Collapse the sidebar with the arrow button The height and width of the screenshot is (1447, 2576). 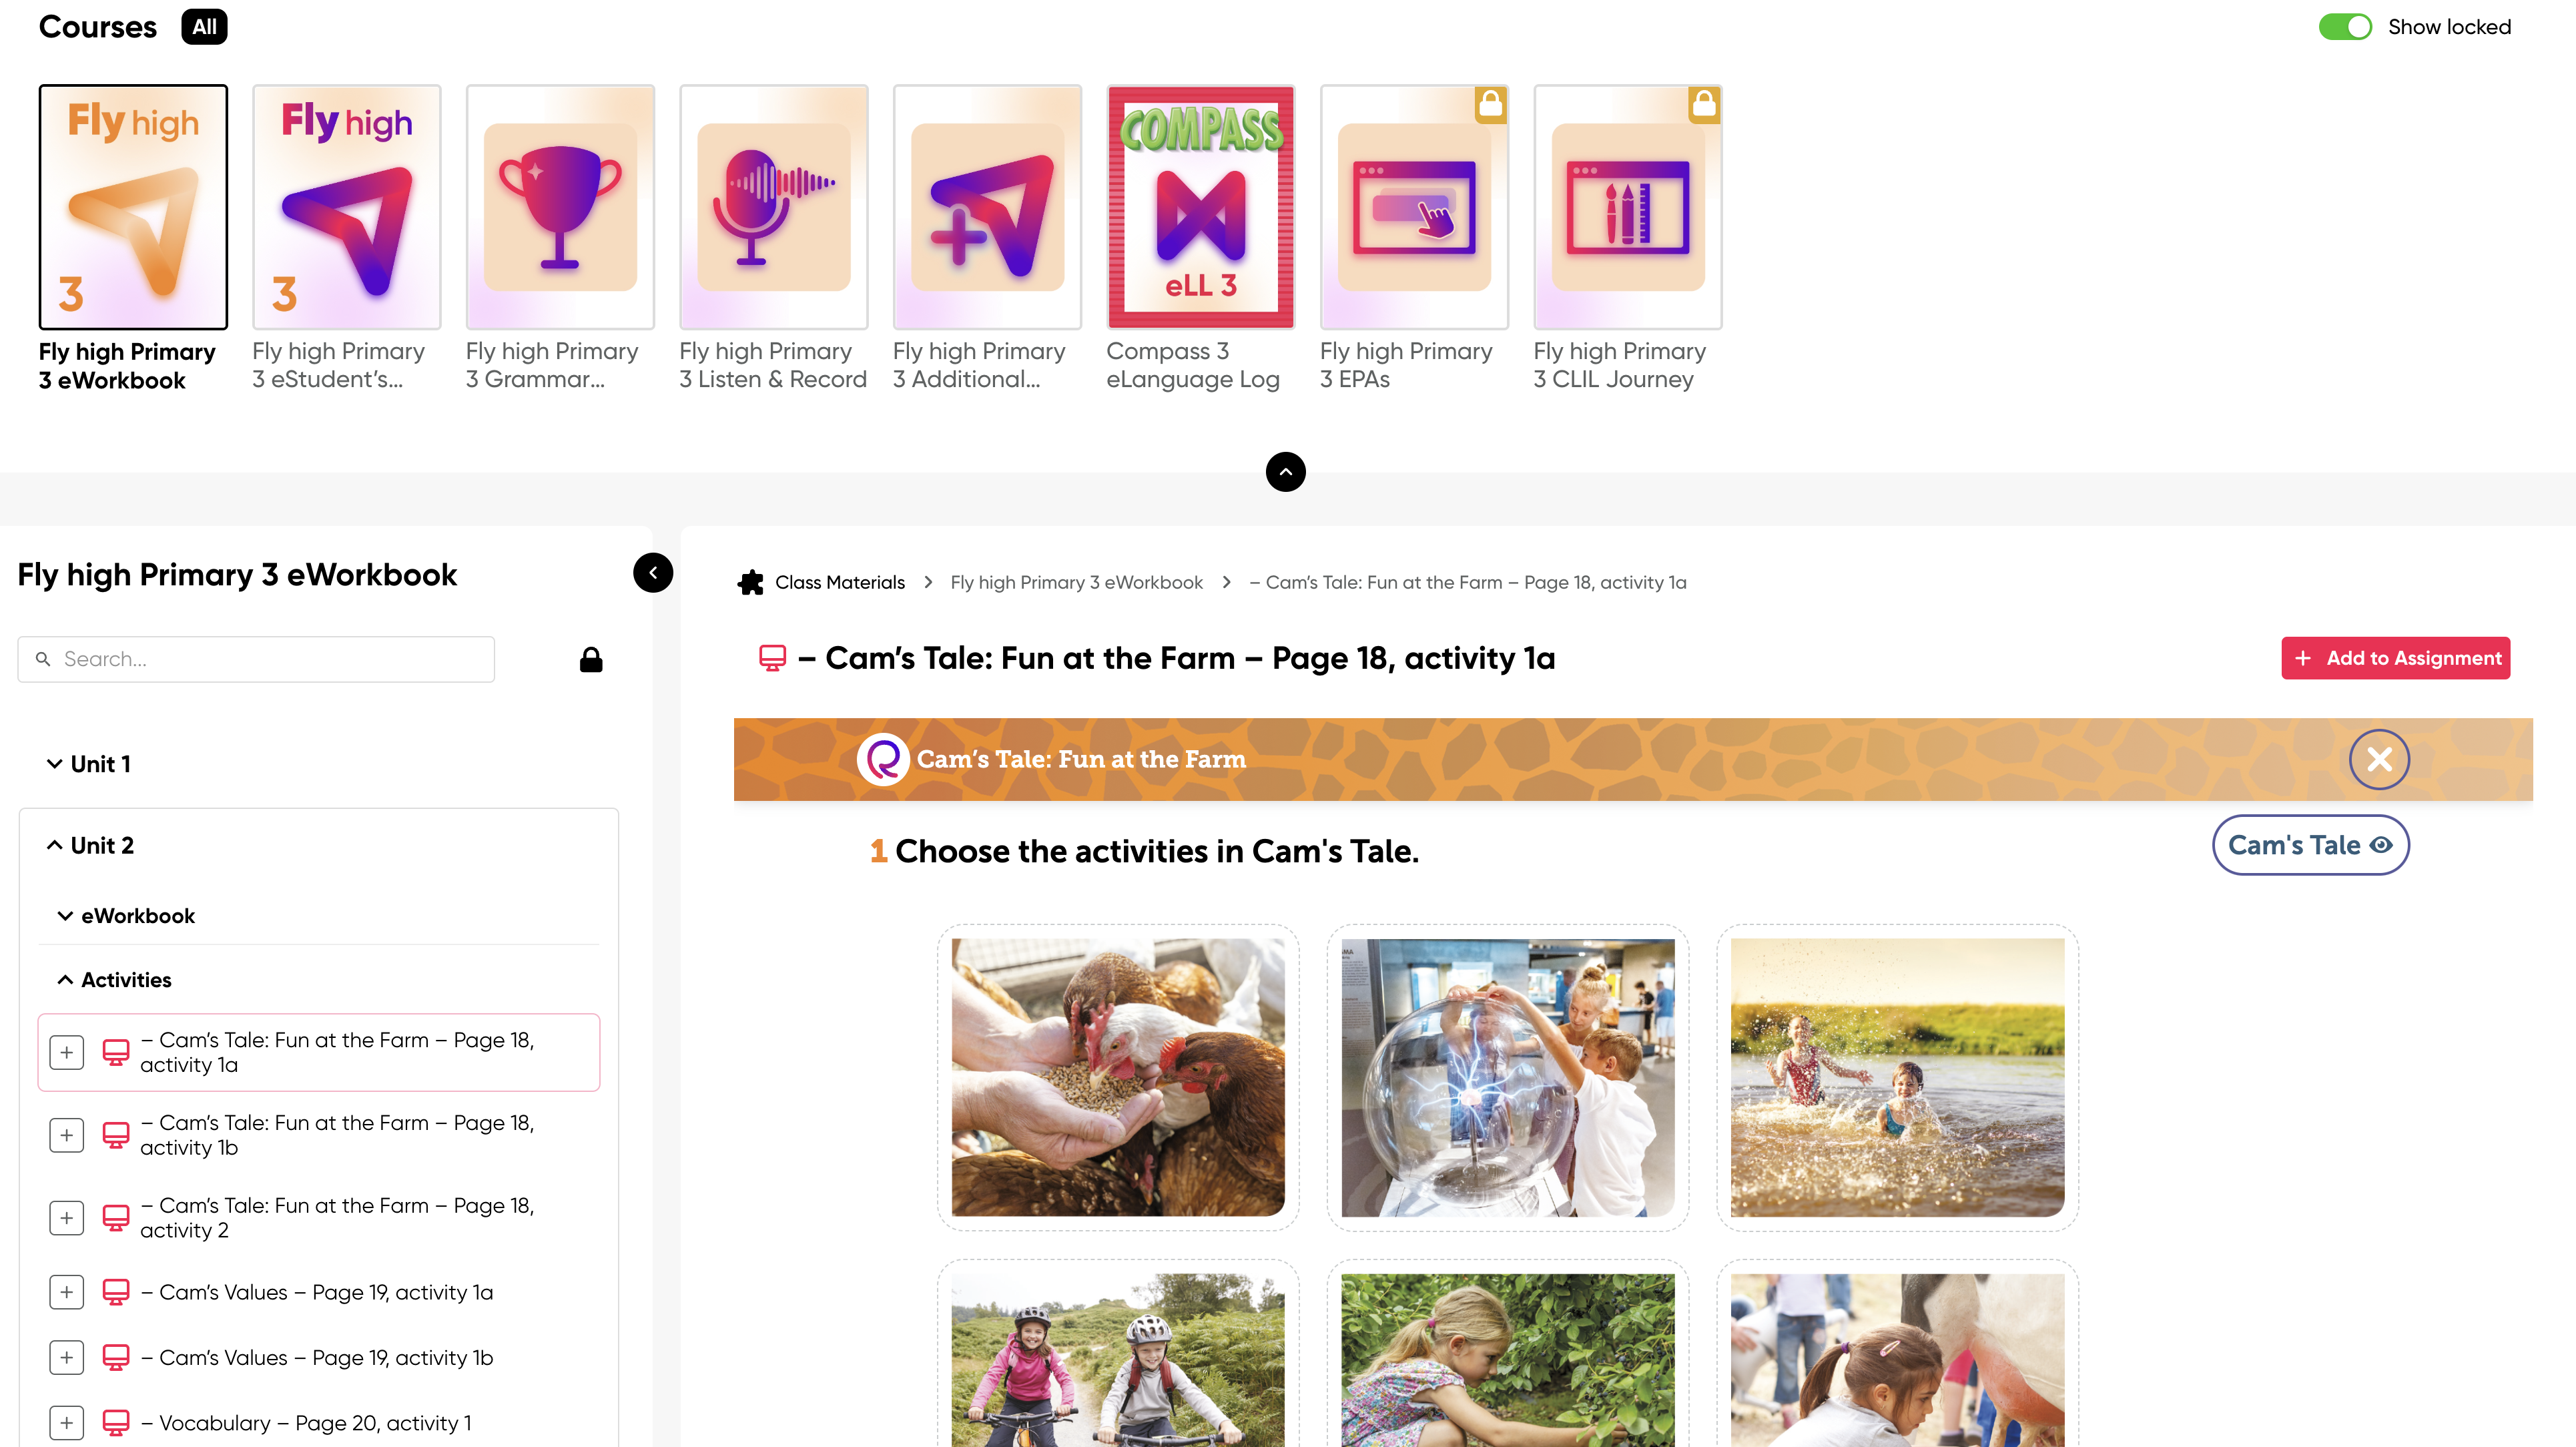pyautogui.click(x=653, y=573)
